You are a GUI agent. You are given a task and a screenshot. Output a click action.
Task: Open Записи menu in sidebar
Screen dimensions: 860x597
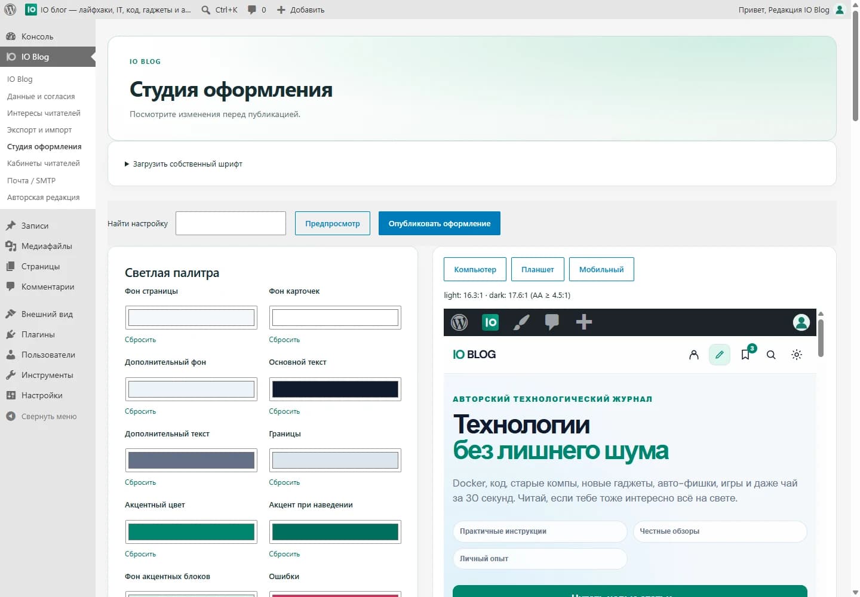click(48, 226)
